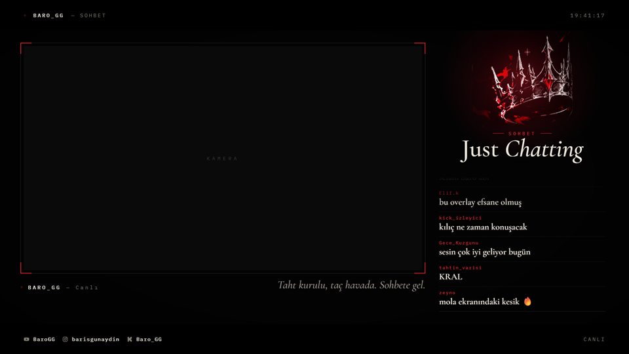Click the red live dot beside top BARO_GG

coord(25,16)
